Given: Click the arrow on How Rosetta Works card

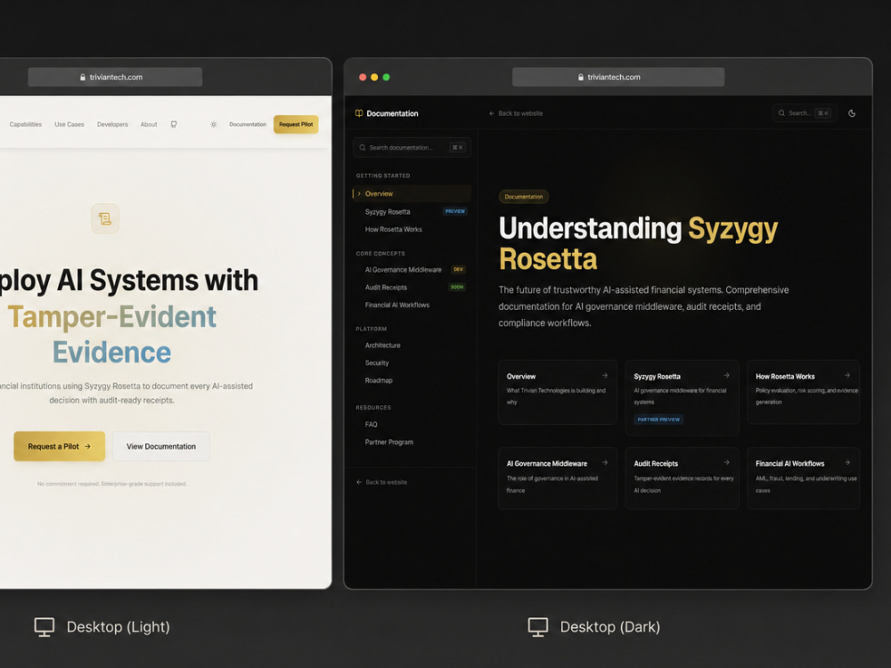Looking at the screenshot, I should 846,376.
